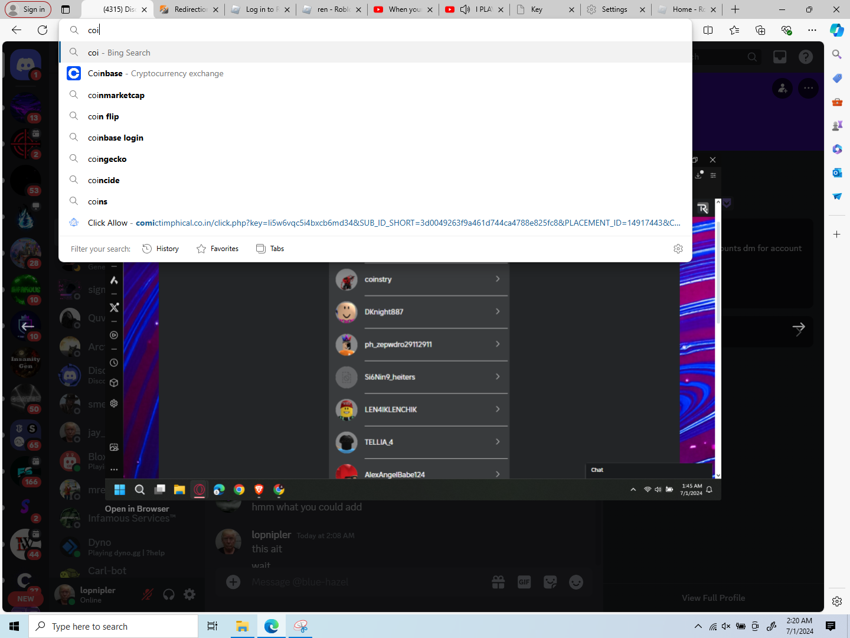Switch to the ren - Roblox tab
Screen dimensions: 850x638
pyautogui.click(x=331, y=9)
